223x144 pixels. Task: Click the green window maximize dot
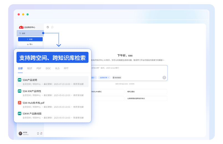[28, 14]
